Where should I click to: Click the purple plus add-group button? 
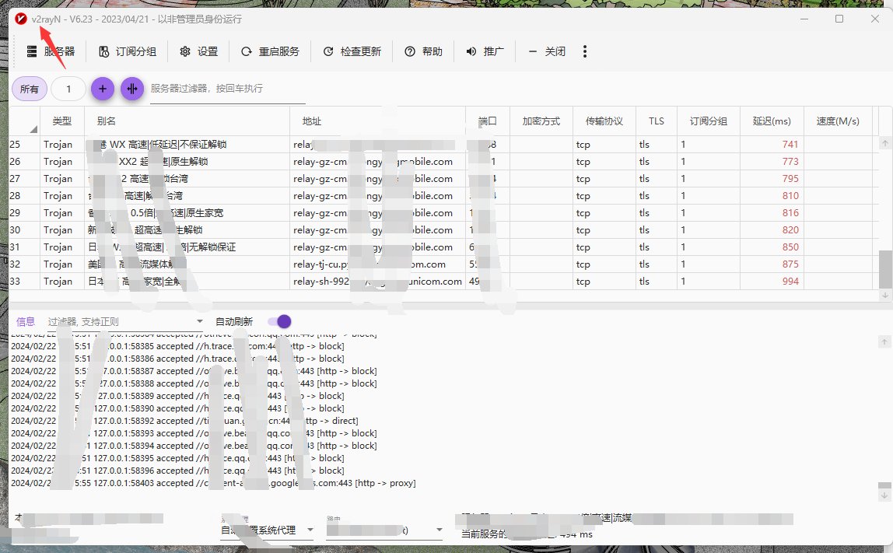click(x=103, y=89)
